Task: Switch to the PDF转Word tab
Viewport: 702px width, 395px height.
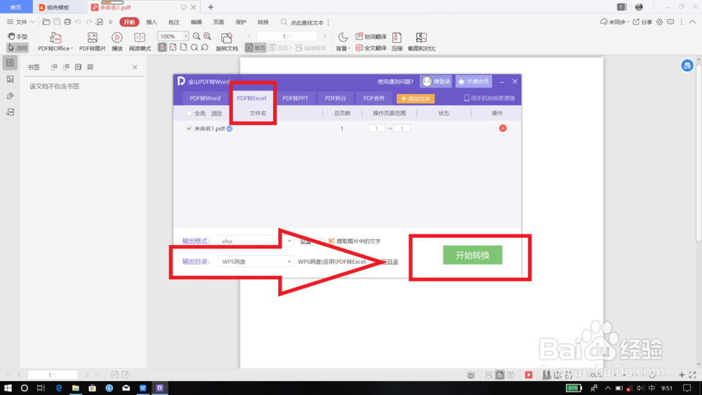Action: (205, 98)
